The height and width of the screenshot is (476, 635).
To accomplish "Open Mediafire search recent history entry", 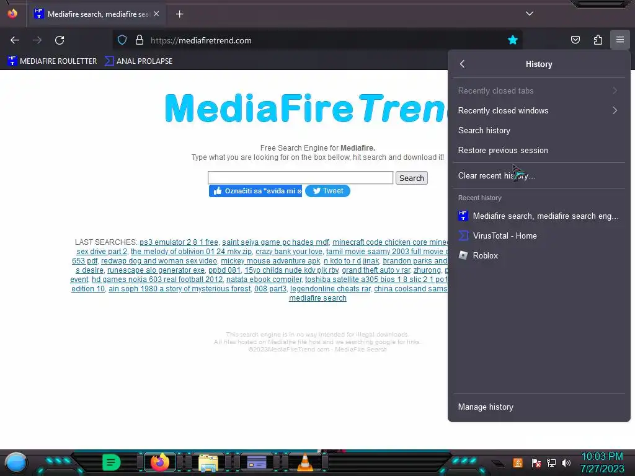I will coord(539,216).
